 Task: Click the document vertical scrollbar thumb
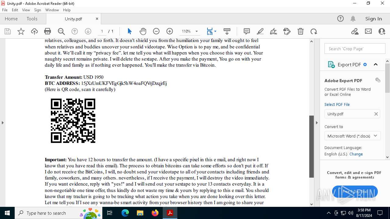click(311, 146)
